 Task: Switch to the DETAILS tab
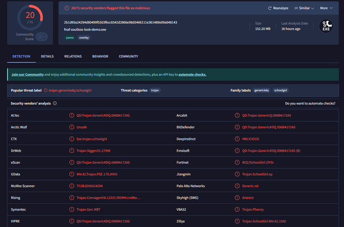coord(47,57)
